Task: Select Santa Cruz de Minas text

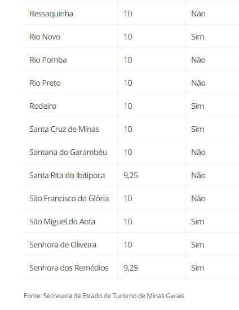Action: pos(64,129)
